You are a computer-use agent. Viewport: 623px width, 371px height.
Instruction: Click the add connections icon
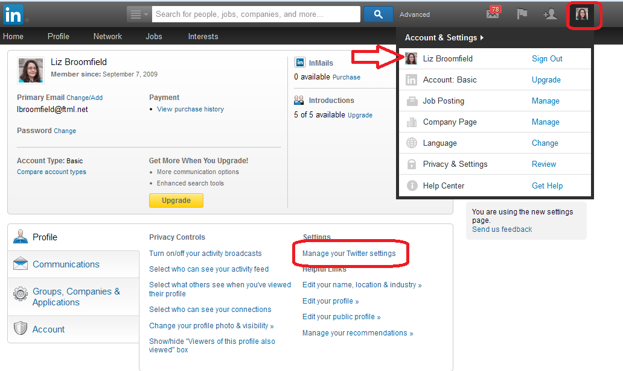click(550, 14)
